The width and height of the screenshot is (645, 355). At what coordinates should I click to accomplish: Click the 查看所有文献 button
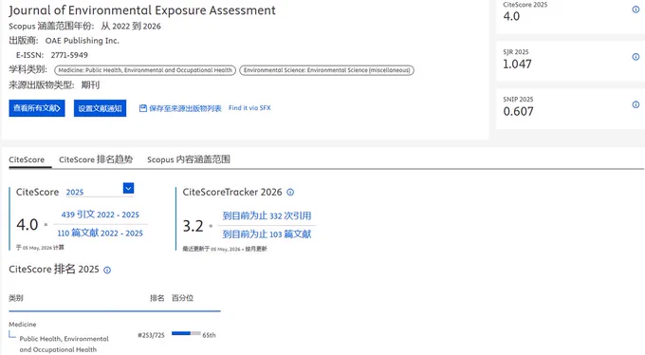pos(37,108)
